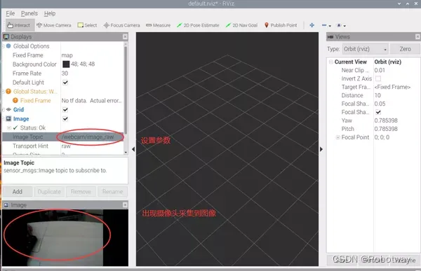The image size is (421, 271).
Task: Toggle the Grid display checkbox
Action: coord(65,110)
